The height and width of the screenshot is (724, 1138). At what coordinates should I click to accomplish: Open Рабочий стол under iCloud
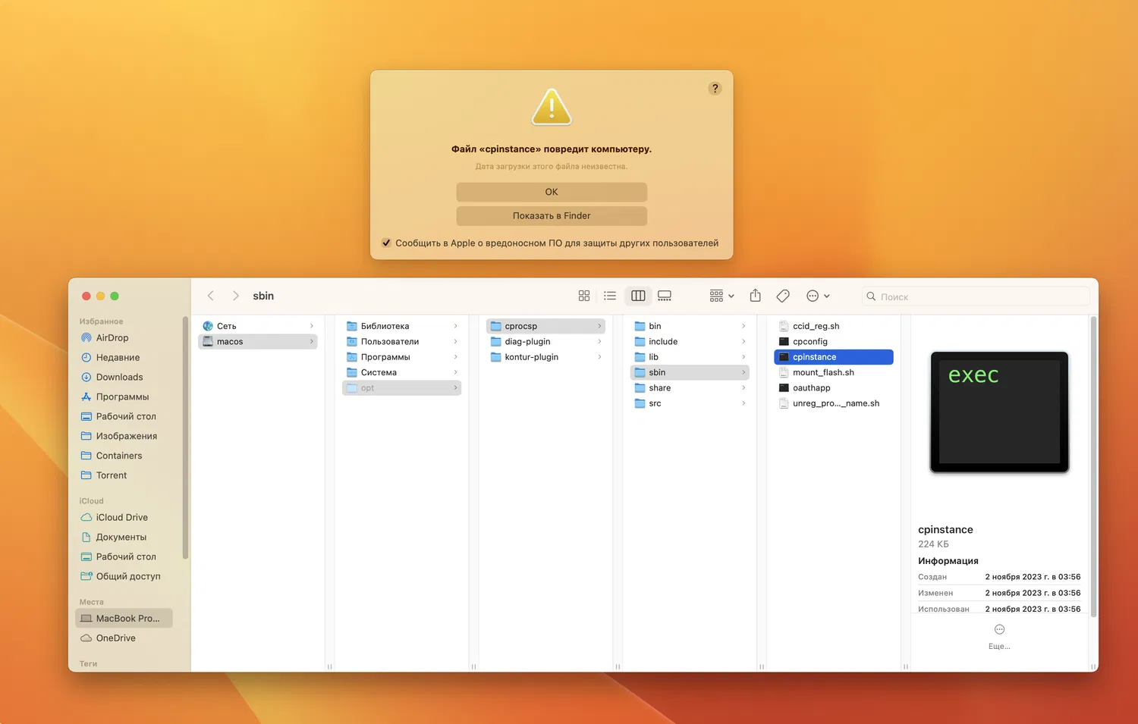pyautogui.click(x=125, y=557)
